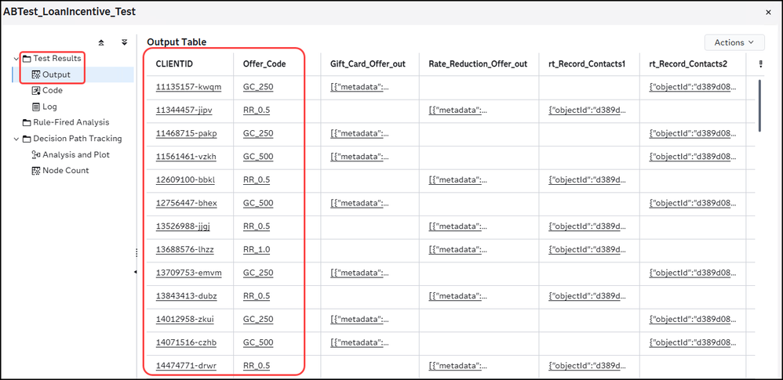
Task: Click GC_250 in row 11135157-kwqm
Action: 258,87
